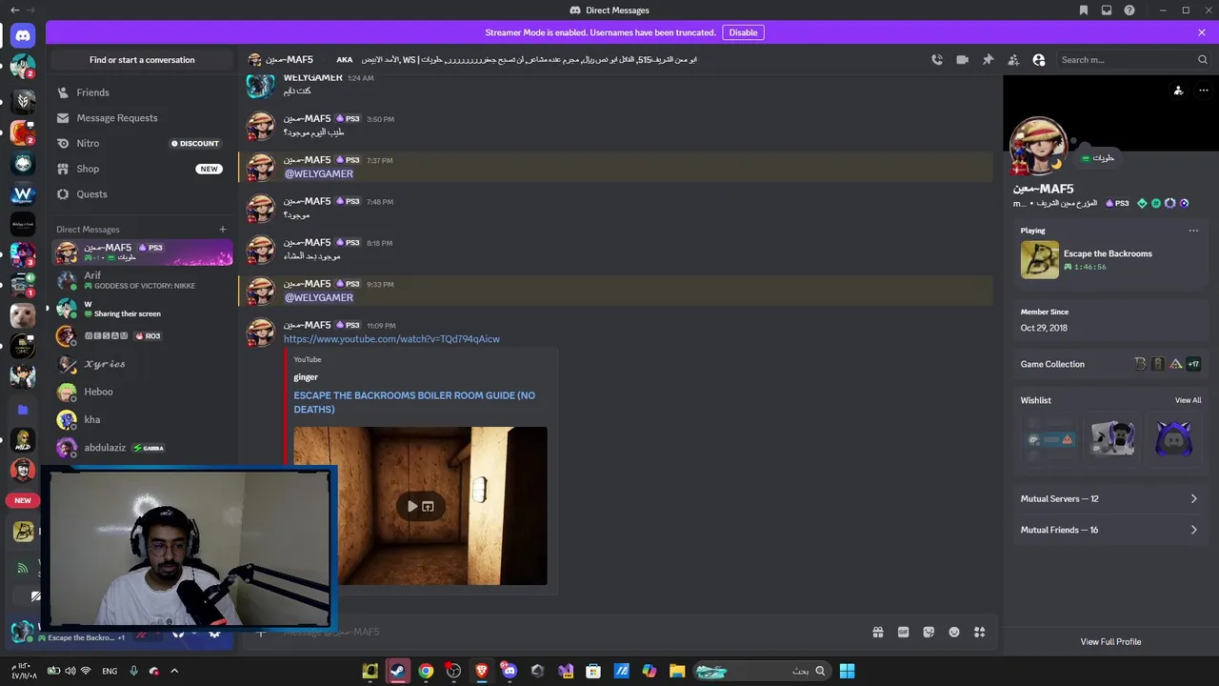Open user settings gear icon
This screenshot has height=686, width=1219.
[x=214, y=633]
